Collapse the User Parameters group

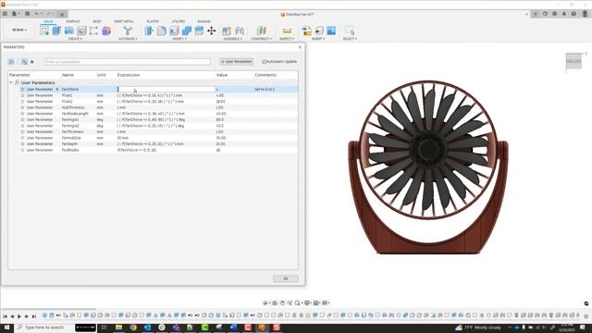pos(11,82)
